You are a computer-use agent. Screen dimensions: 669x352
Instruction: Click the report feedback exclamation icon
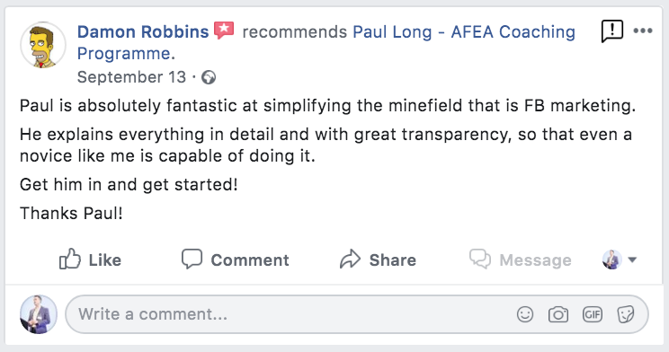(611, 31)
